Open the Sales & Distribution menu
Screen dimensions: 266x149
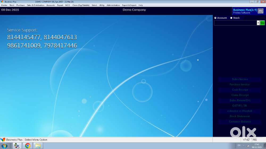[x=35, y=5]
